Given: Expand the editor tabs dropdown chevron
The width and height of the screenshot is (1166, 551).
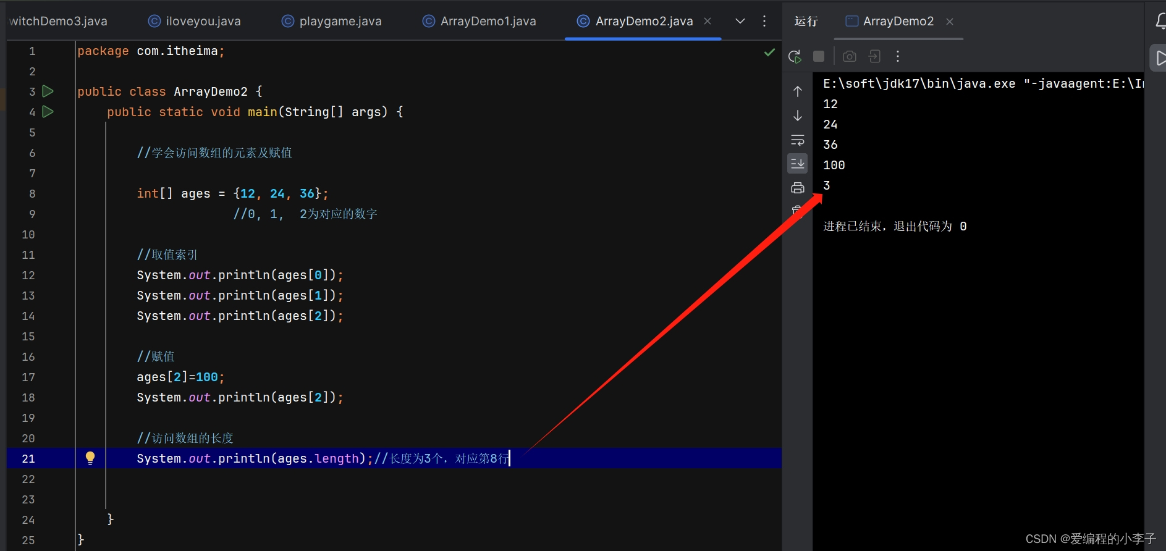Looking at the screenshot, I should 740,21.
